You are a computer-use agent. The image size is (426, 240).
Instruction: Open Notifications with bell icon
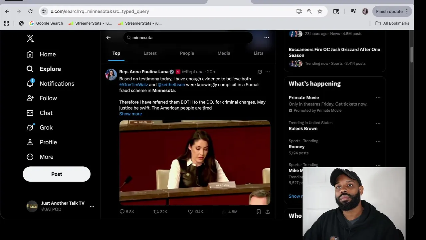click(50, 84)
